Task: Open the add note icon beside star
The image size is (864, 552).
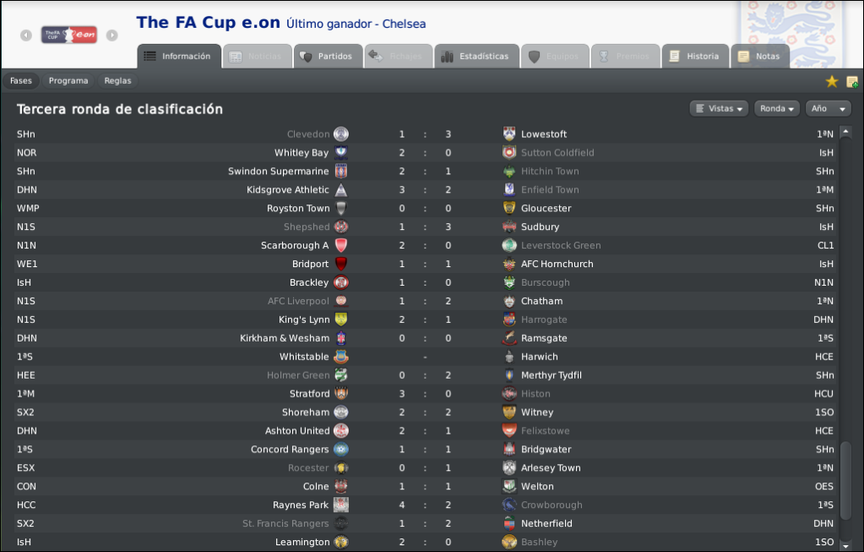Action: [852, 82]
